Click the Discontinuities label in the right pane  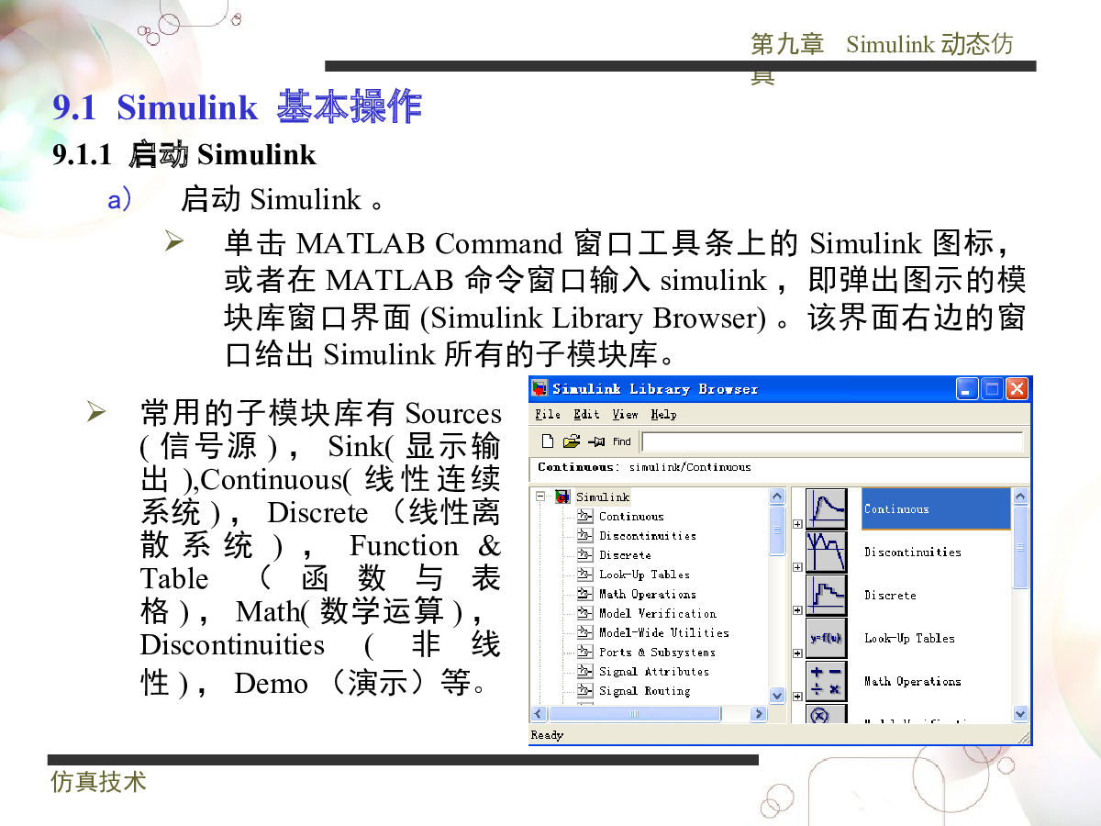coord(913,553)
